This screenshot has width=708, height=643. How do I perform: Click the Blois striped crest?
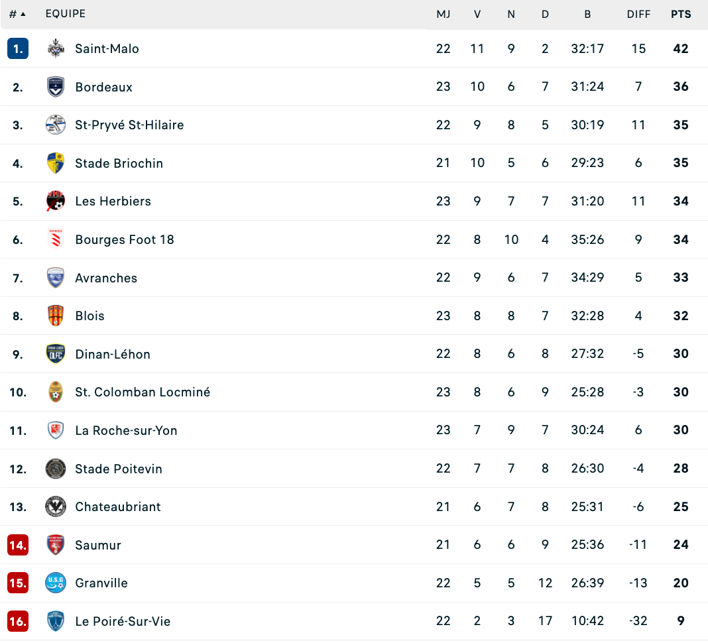56,316
